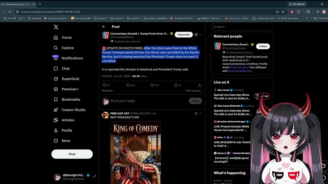Open The Anime Index bookmark
This screenshot has height=184, width=328.
click(x=81, y=18)
